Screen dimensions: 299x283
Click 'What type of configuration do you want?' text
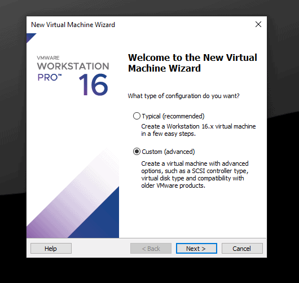[183, 96]
